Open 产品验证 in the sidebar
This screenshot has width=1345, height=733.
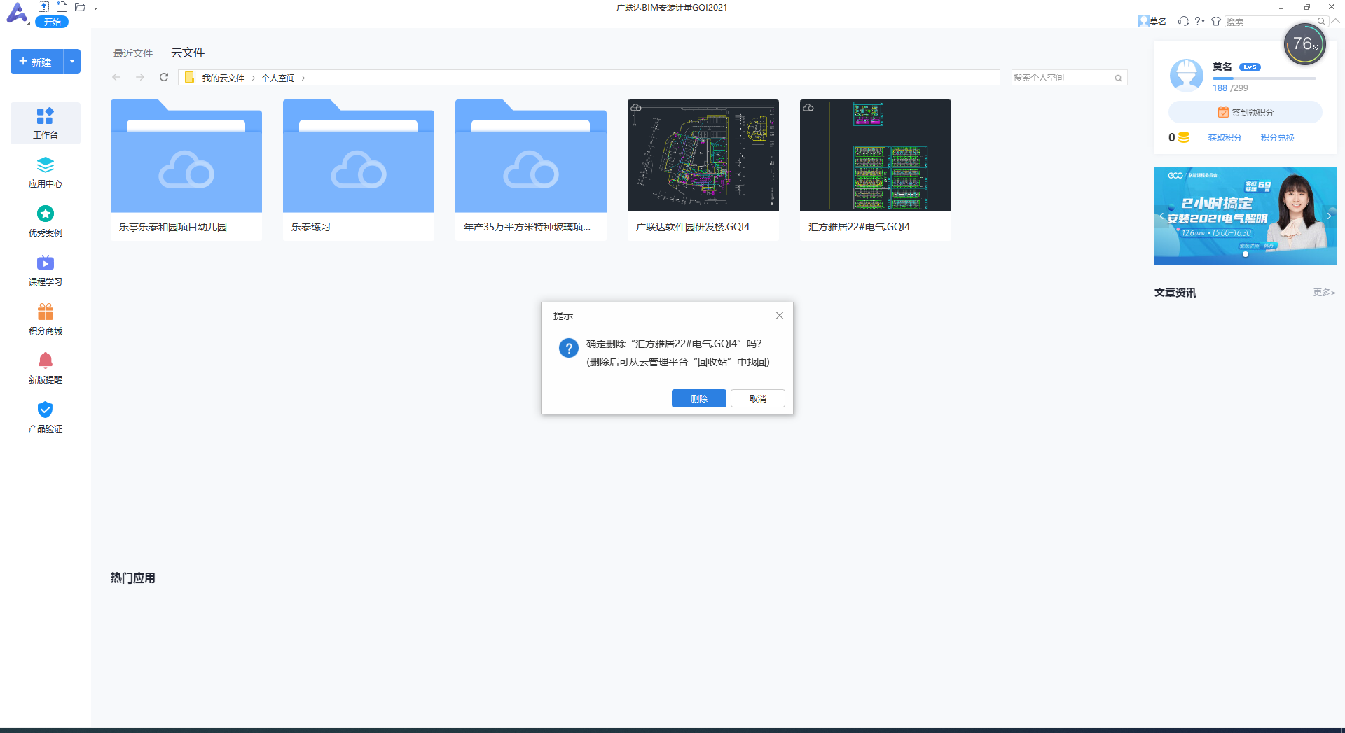[46, 417]
